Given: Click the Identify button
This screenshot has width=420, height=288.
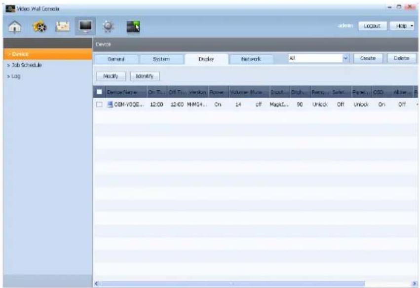Looking at the screenshot, I should [x=145, y=76].
